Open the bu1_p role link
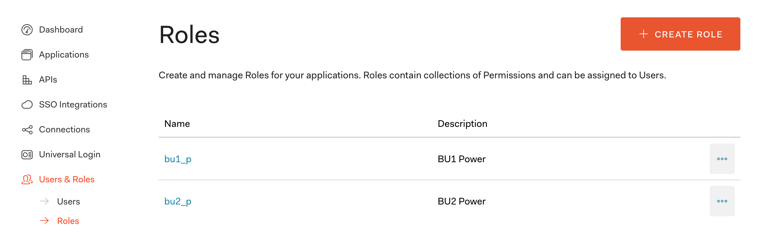This screenshot has width=764, height=235. pyautogui.click(x=178, y=159)
